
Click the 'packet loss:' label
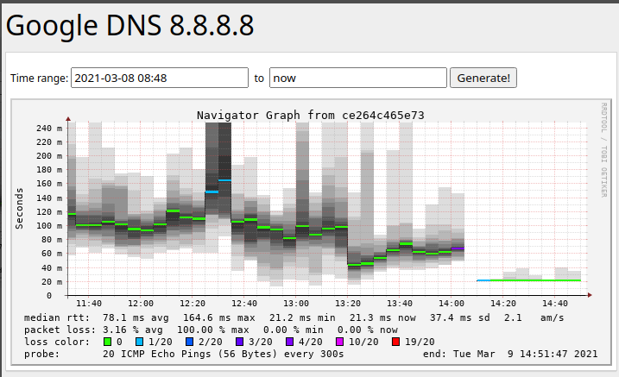(x=60, y=330)
